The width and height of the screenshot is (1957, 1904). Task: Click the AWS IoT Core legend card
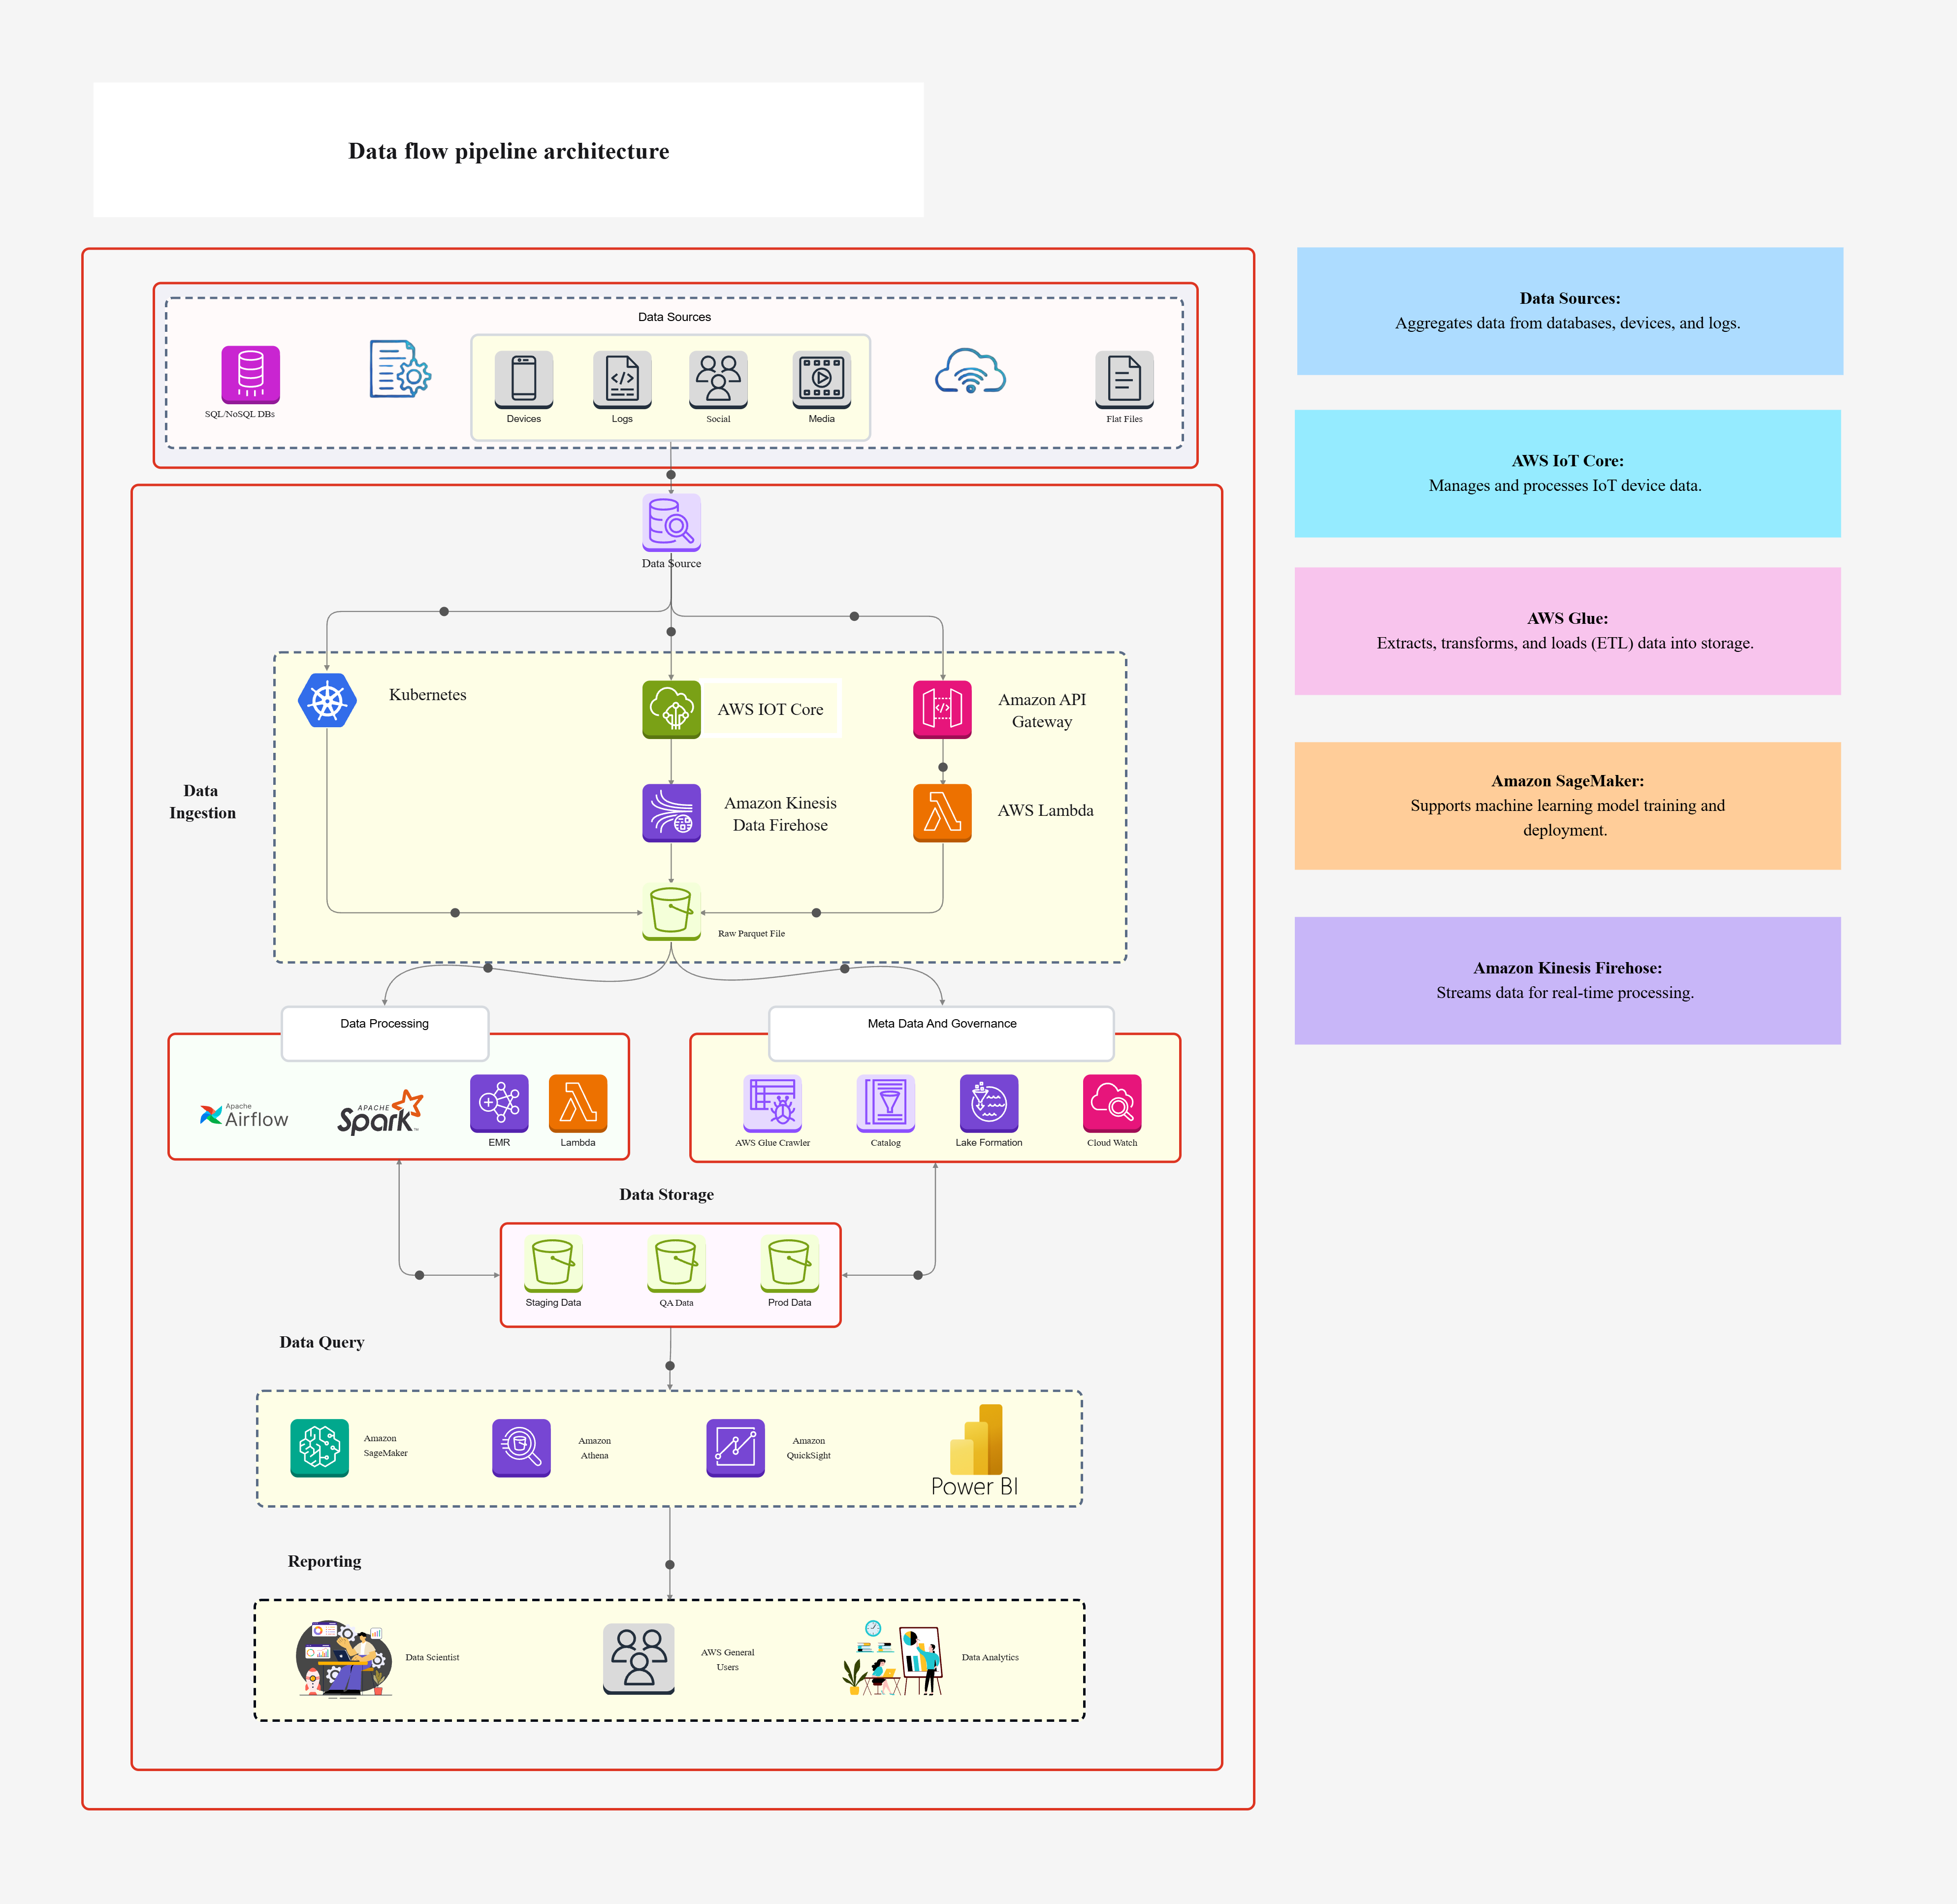(x=1567, y=473)
